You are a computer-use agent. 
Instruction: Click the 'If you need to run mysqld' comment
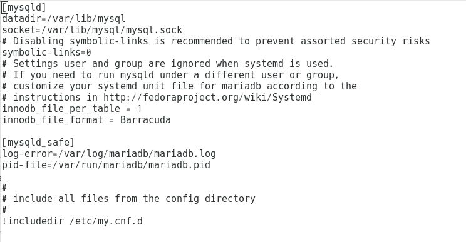[x=170, y=75]
